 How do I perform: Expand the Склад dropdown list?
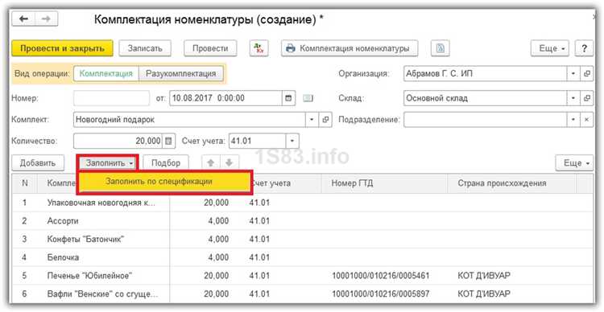coord(573,98)
